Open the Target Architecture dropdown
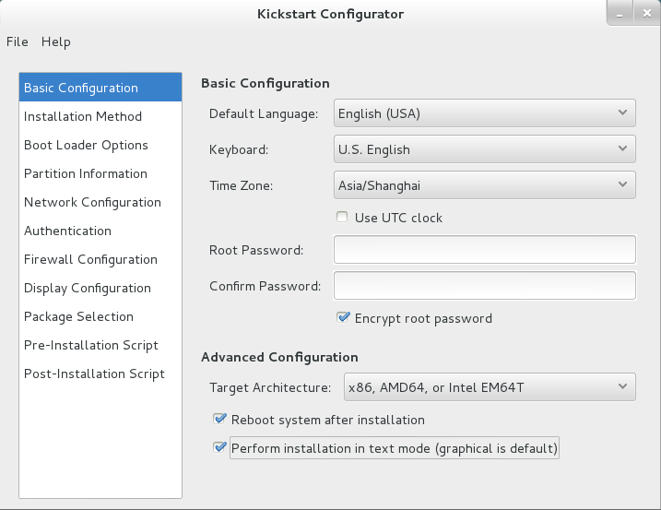Image resolution: width=661 pixels, height=510 pixels. point(489,387)
